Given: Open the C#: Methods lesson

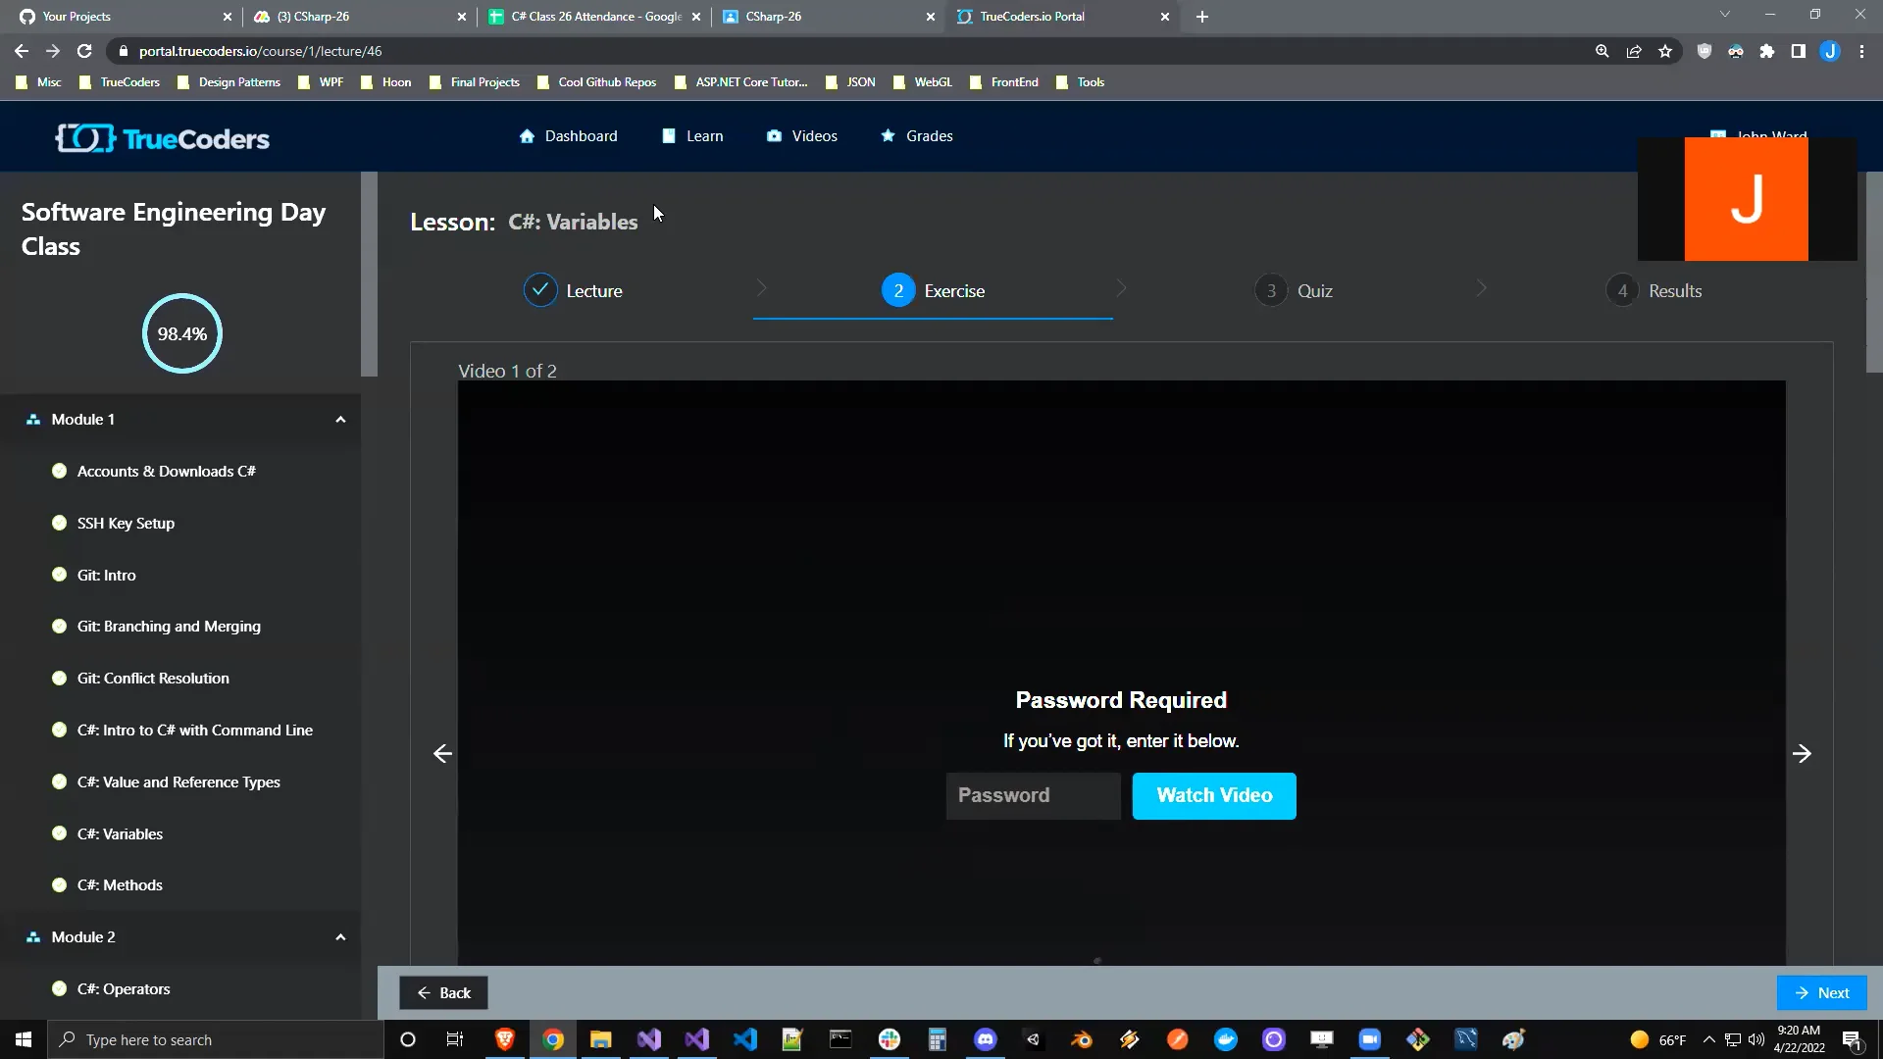Looking at the screenshot, I should (120, 885).
